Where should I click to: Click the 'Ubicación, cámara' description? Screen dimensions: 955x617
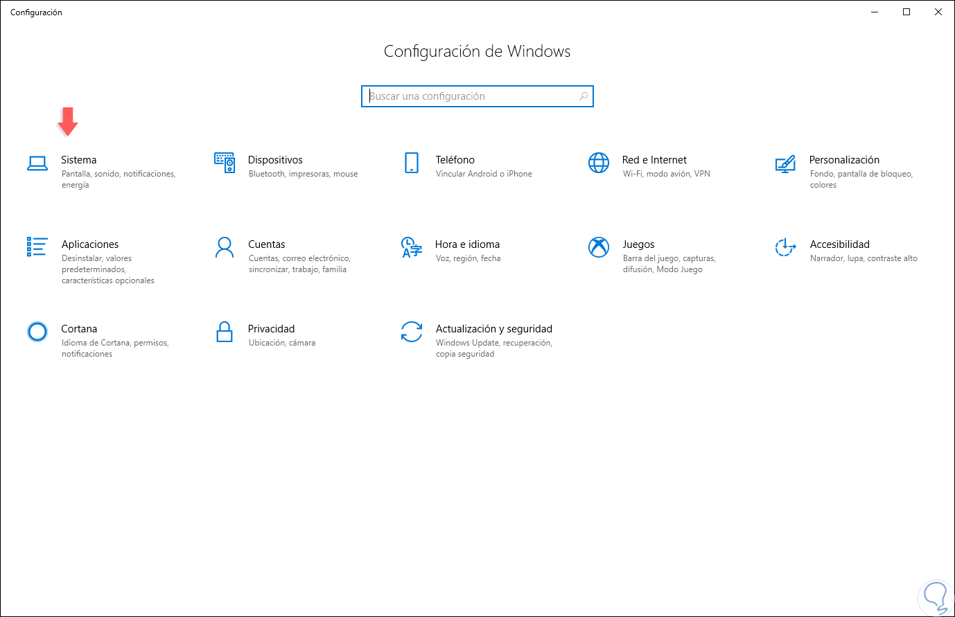click(x=282, y=343)
